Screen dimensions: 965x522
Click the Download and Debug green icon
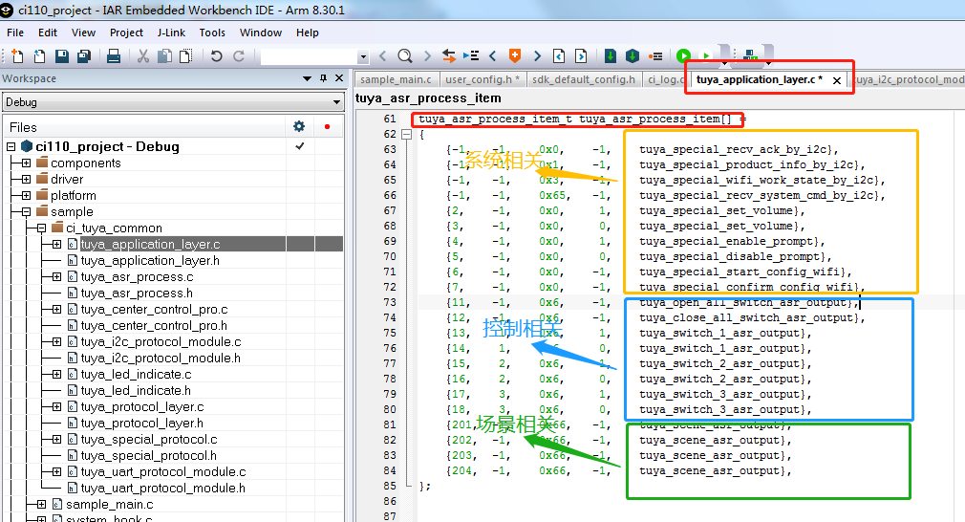pyautogui.click(x=683, y=56)
